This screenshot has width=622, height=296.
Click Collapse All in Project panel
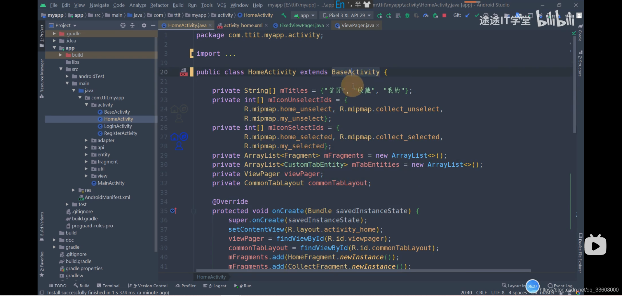click(132, 25)
